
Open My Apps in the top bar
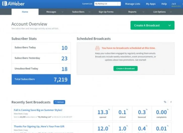pos(151,4)
